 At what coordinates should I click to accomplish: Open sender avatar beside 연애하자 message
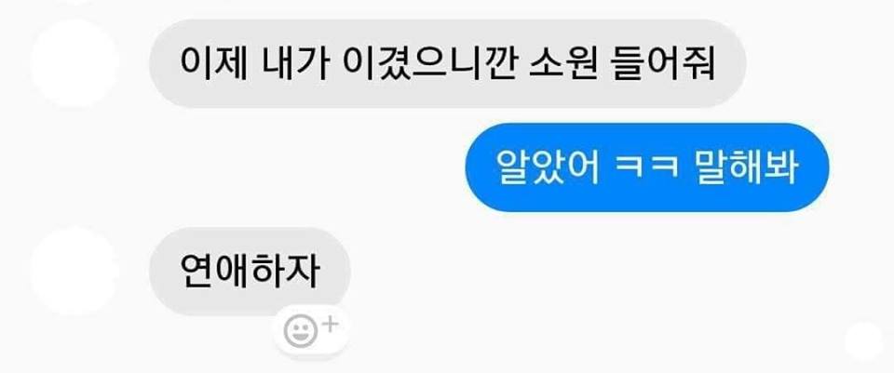[x=74, y=271]
